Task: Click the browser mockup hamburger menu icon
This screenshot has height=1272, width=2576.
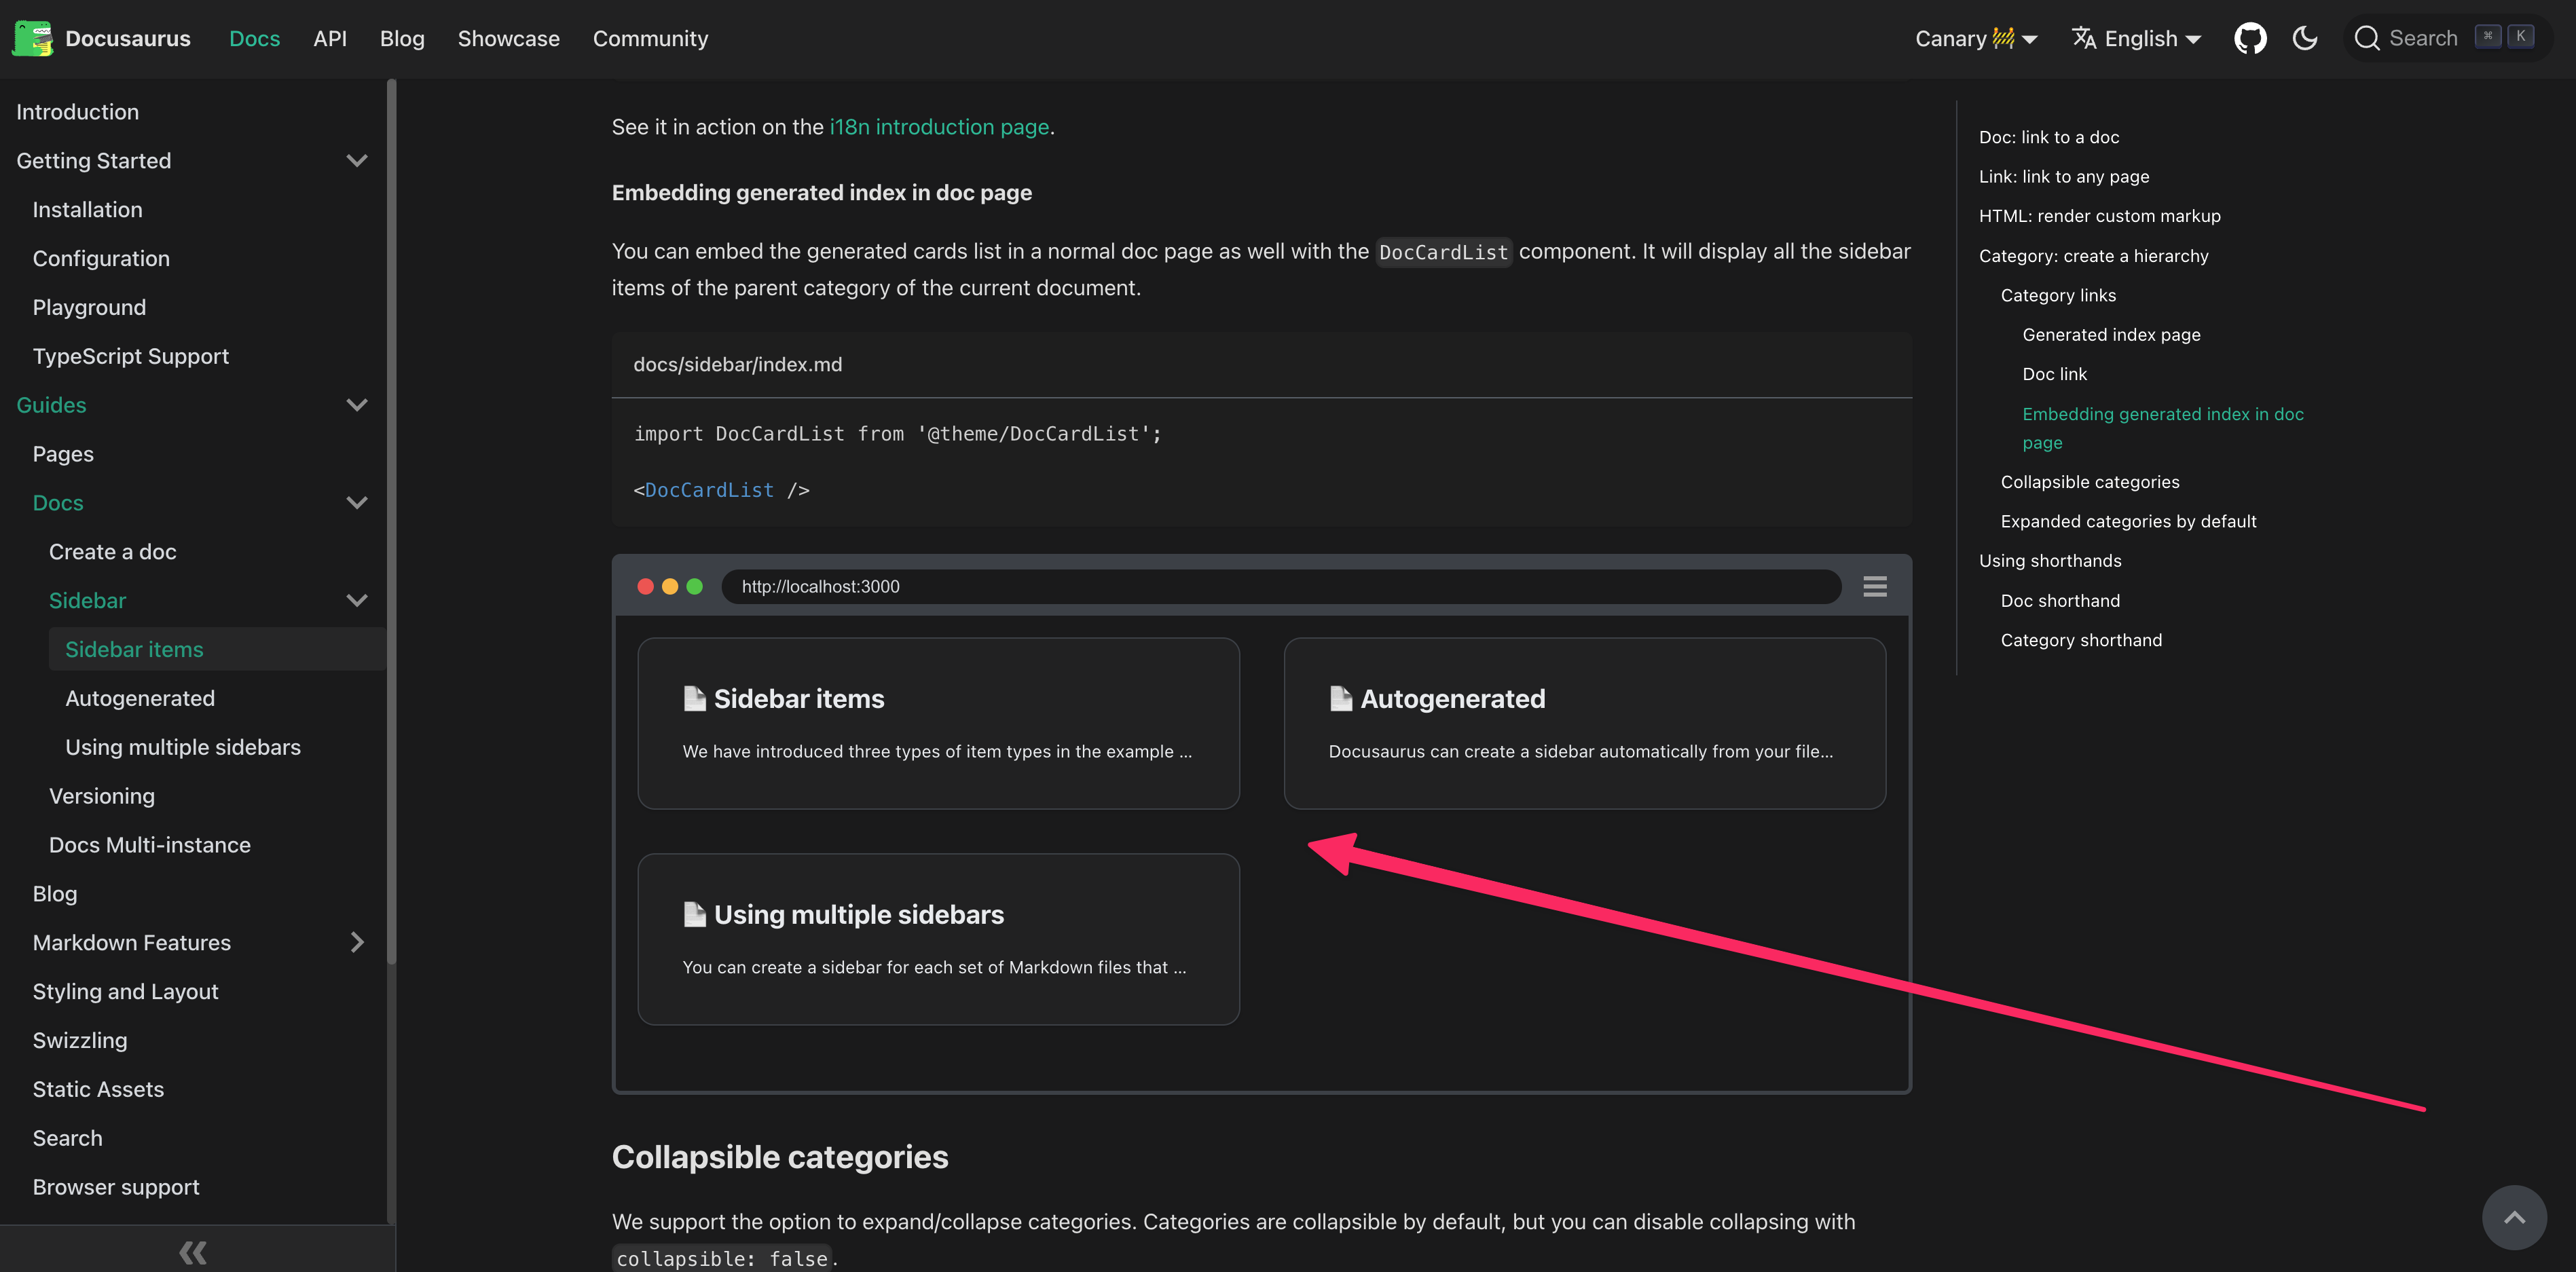Action: coord(1875,587)
